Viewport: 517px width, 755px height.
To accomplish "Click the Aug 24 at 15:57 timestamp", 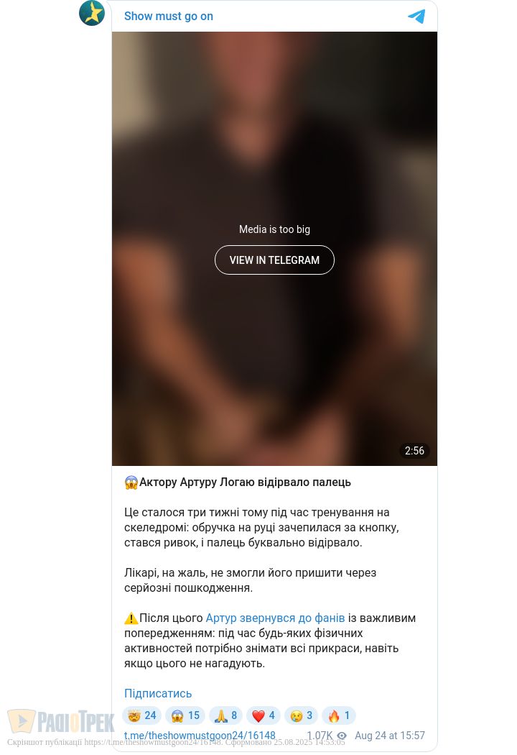I will [x=390, y=736].
